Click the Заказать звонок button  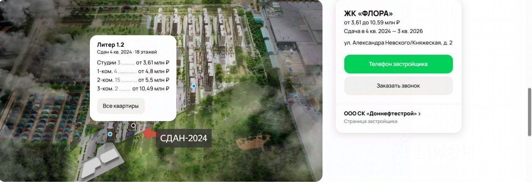(x=398, y=86)
